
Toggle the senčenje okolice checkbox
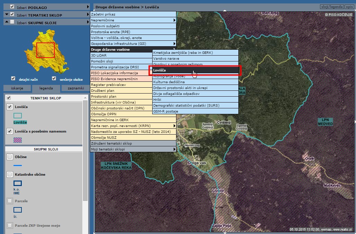pos(54,78)
